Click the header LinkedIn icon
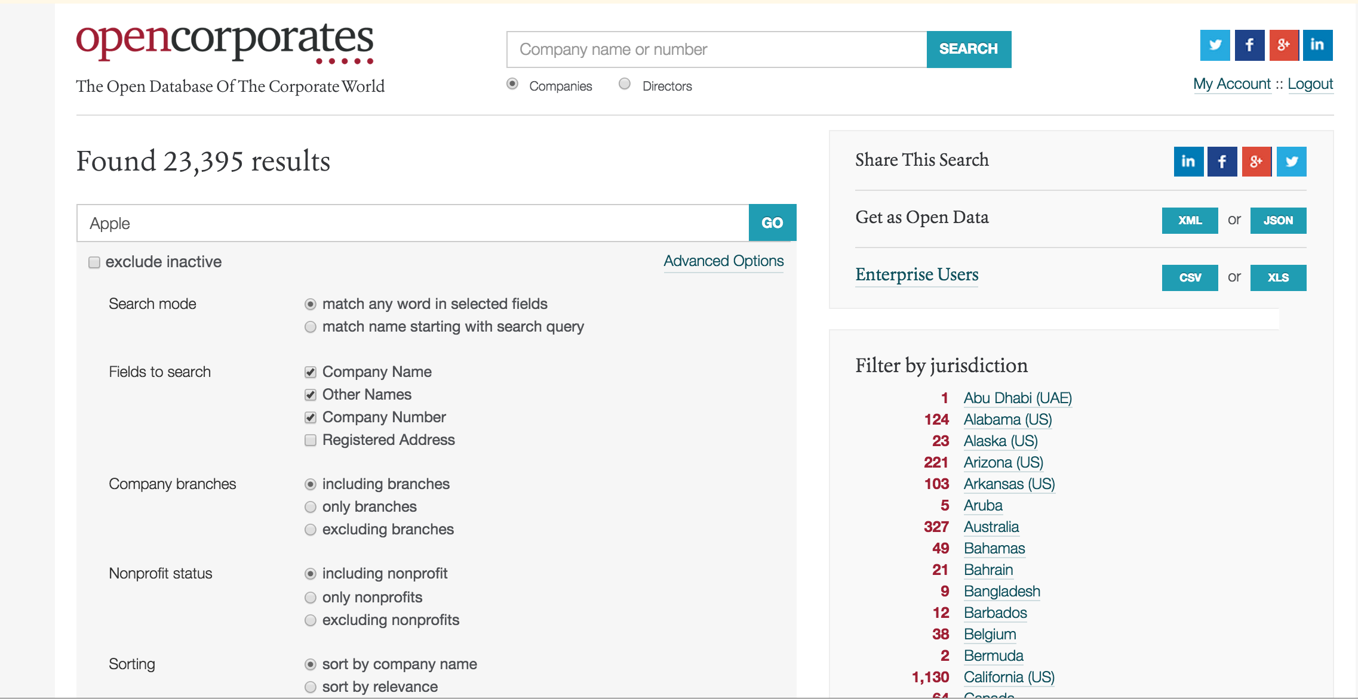This screenshot has width=1358, height=699. 1317,45
